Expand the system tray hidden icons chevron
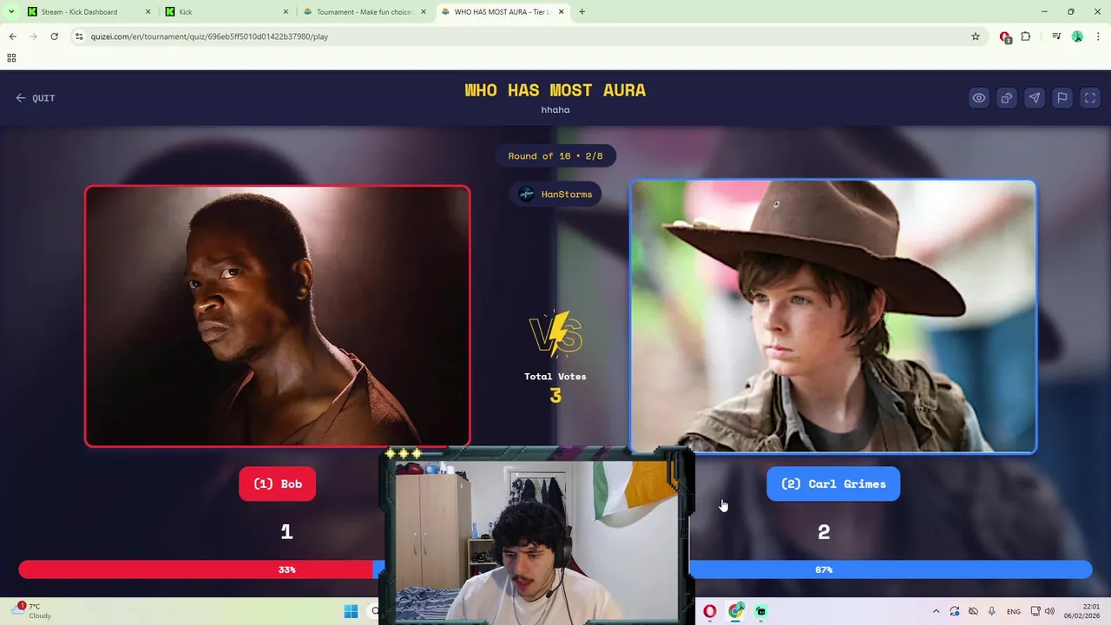The height and width of the screenshot is (625, 1111). [x=936, y=611]
